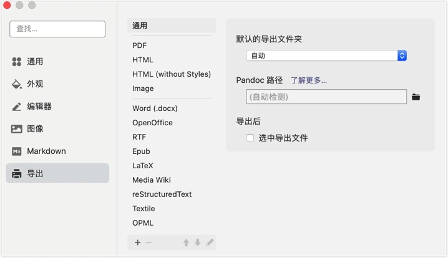Click the Pandoc 路径 input field
The image size is (448, 258).
coord(326,97)
